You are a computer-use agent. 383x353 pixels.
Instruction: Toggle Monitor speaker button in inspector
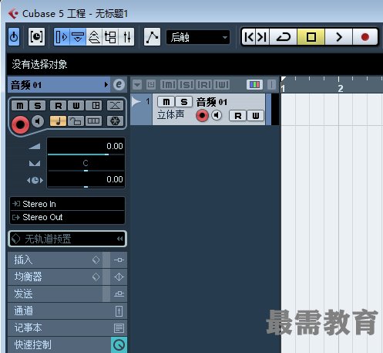(38, 121)
